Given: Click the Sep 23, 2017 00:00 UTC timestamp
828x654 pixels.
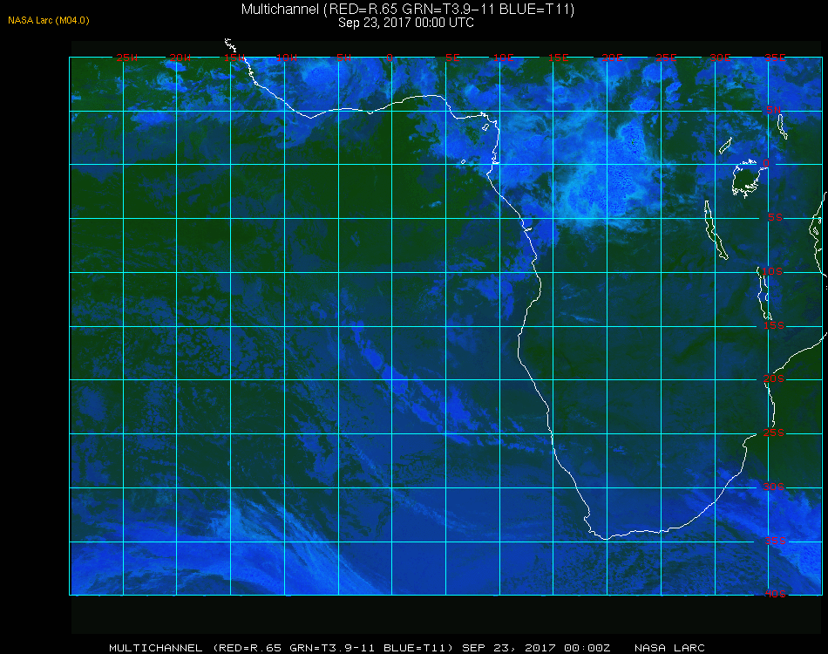Looking at the screenshot, I should [x=406, y=23].
